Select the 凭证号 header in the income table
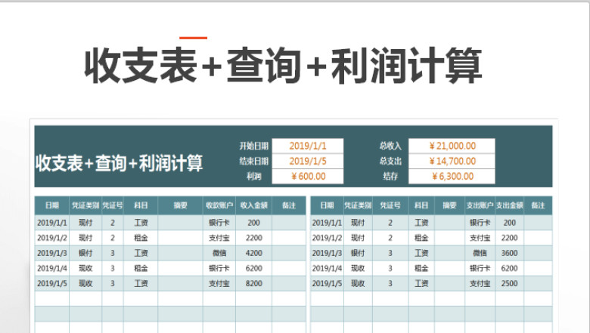Image resolution: width=590 pixels, height=333 pixels. 113,205
